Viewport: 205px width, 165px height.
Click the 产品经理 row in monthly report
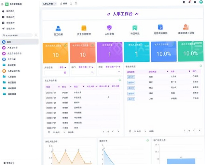(82, 97)
